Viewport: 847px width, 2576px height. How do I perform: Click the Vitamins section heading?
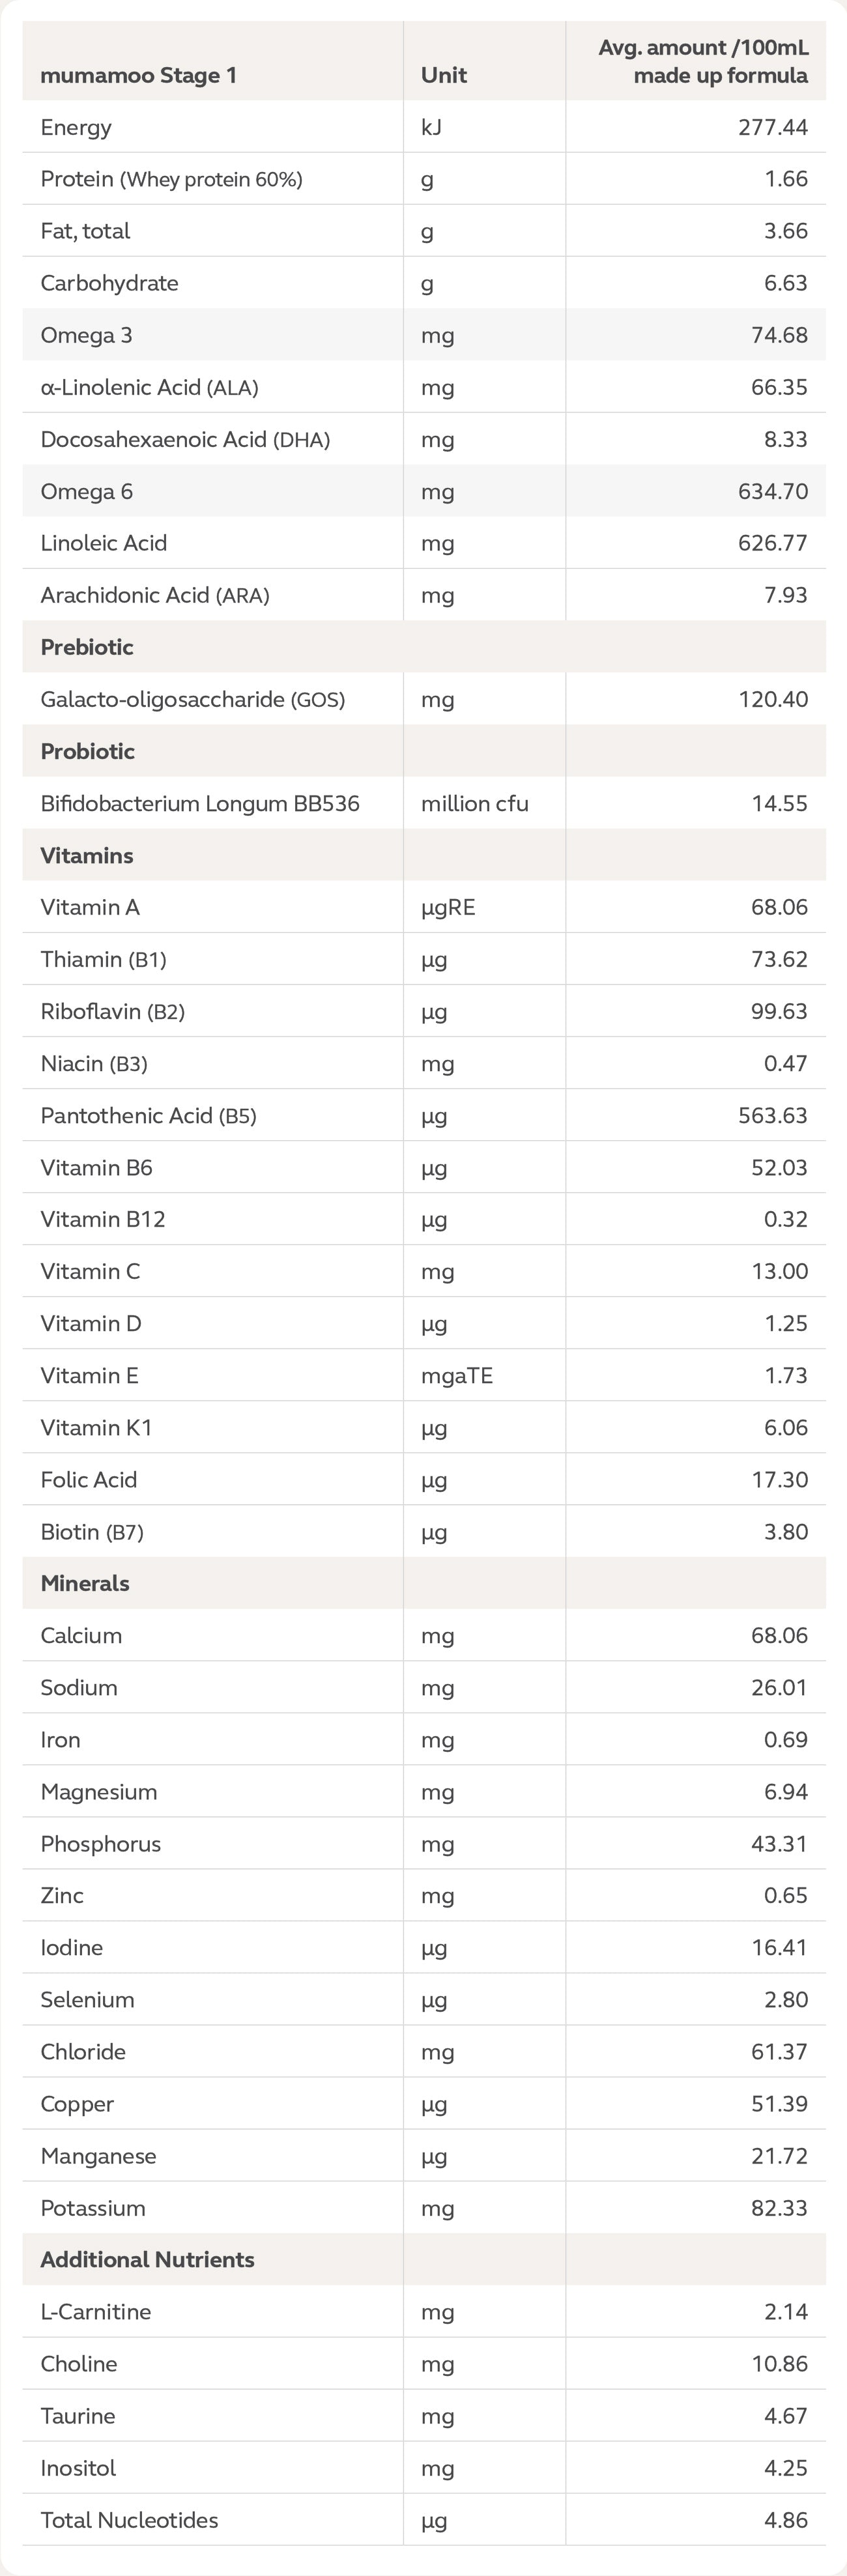coord(86,856)
